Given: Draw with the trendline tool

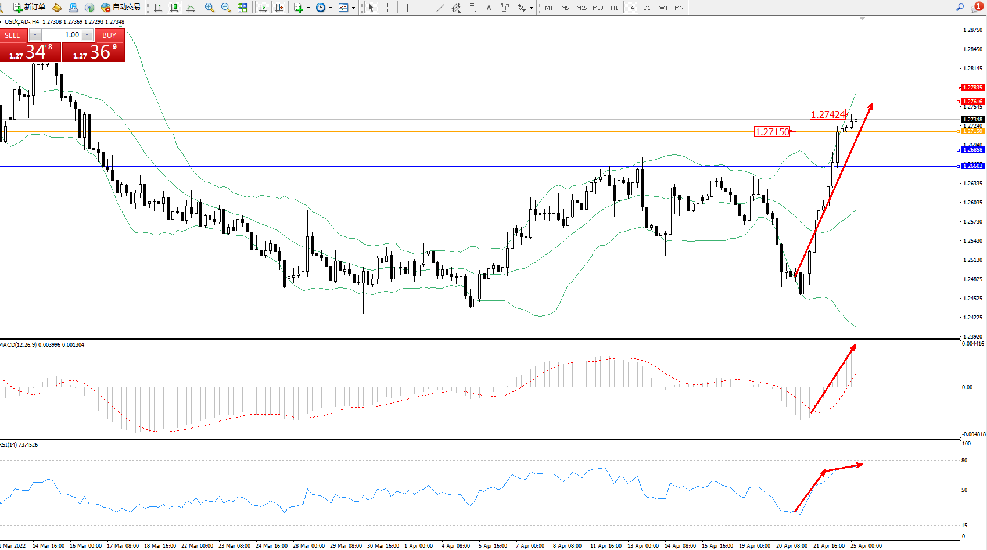Looking at the screenshot, I should [x=440, y=8].
